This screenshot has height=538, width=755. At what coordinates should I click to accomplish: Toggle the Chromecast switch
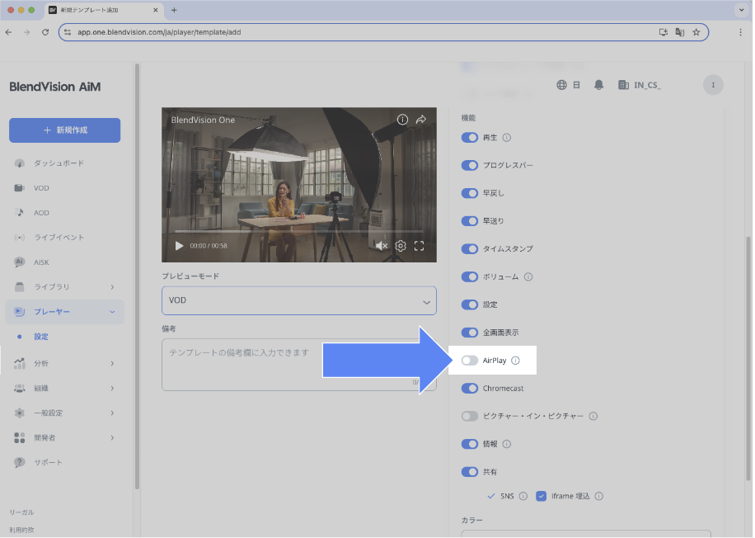click(470, 389)
